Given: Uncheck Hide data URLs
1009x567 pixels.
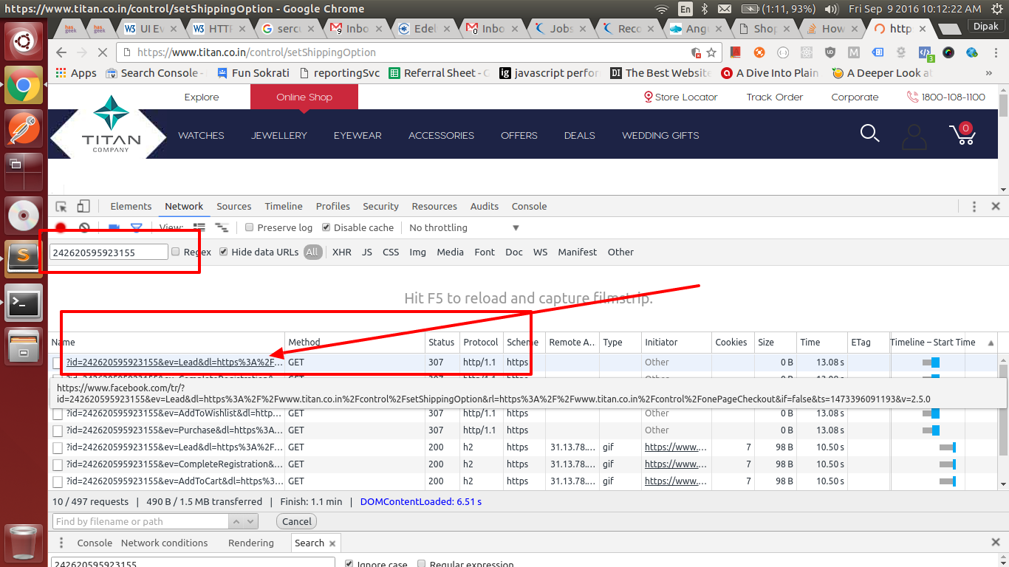Looking at the screenshot, I should tap(224, 252).
